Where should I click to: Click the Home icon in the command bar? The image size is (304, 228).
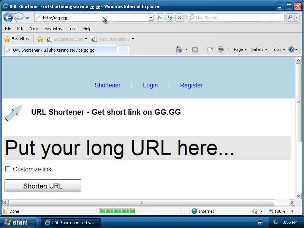[179, 49]
